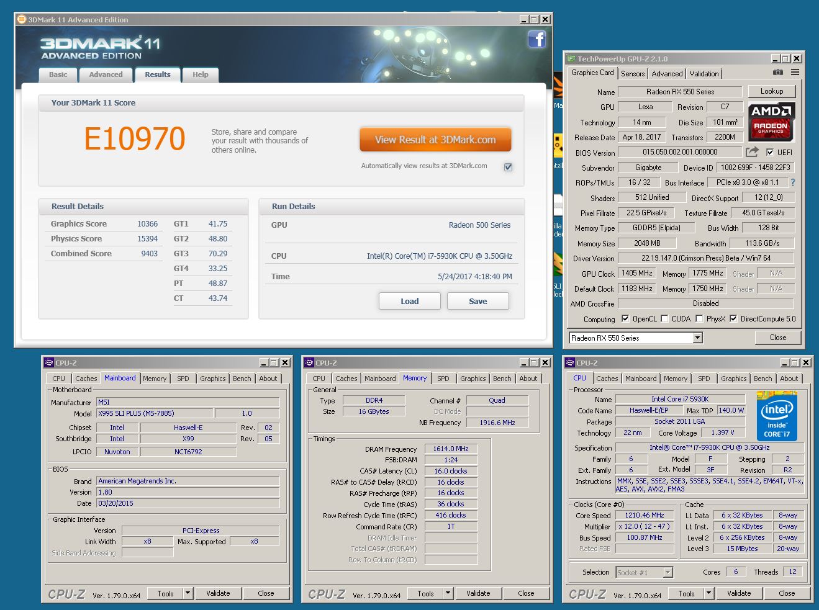Viewport: 819px width, 610px height.
Task: Click the Driver Version field in GPU-Z
Action: [706, 258]
